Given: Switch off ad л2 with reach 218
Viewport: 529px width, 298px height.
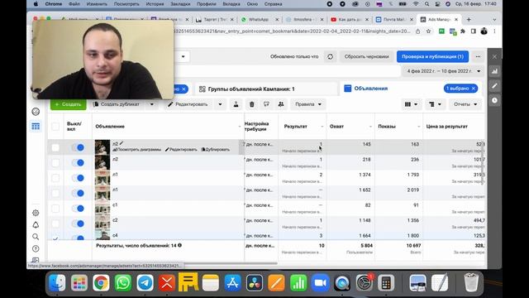Looking at the screenshot, I should point(78,163).
